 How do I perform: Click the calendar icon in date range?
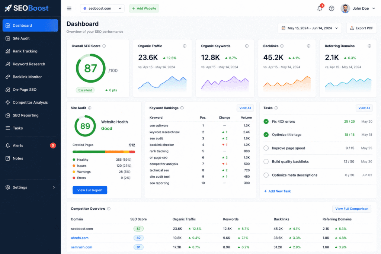[x=283, y=28]
